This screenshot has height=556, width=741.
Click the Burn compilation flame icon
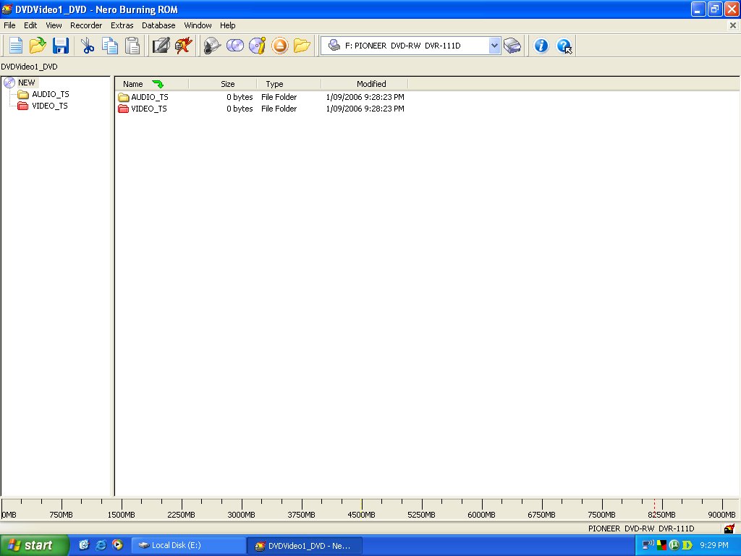point(183,46)
